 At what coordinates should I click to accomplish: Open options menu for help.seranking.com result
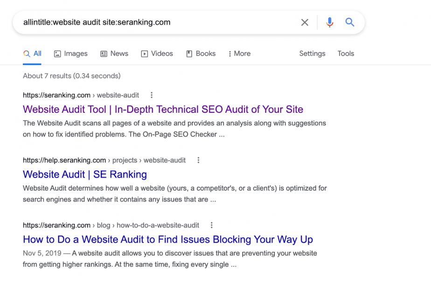tap(198, 160)
